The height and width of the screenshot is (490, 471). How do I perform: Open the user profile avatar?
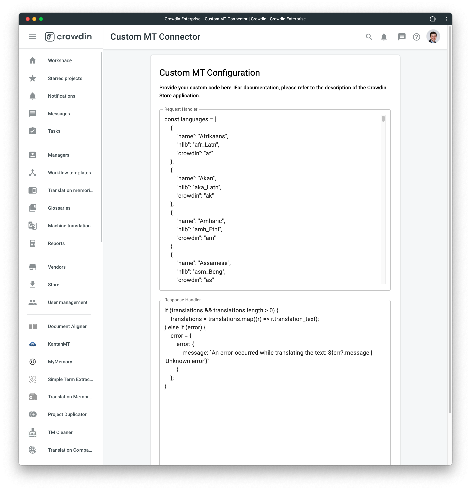click(433, 37)
